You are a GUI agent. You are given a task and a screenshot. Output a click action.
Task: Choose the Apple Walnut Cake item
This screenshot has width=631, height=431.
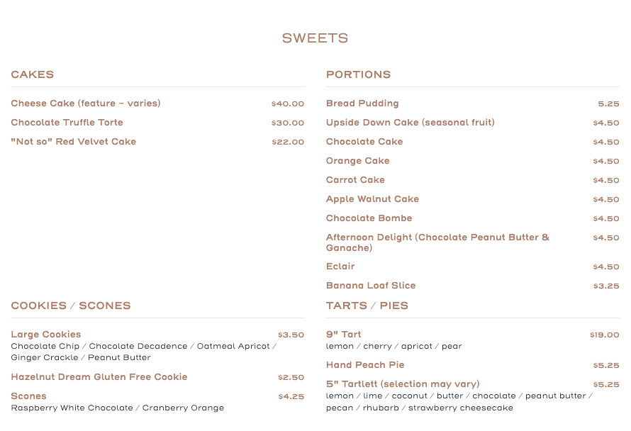tap(372, 199)
